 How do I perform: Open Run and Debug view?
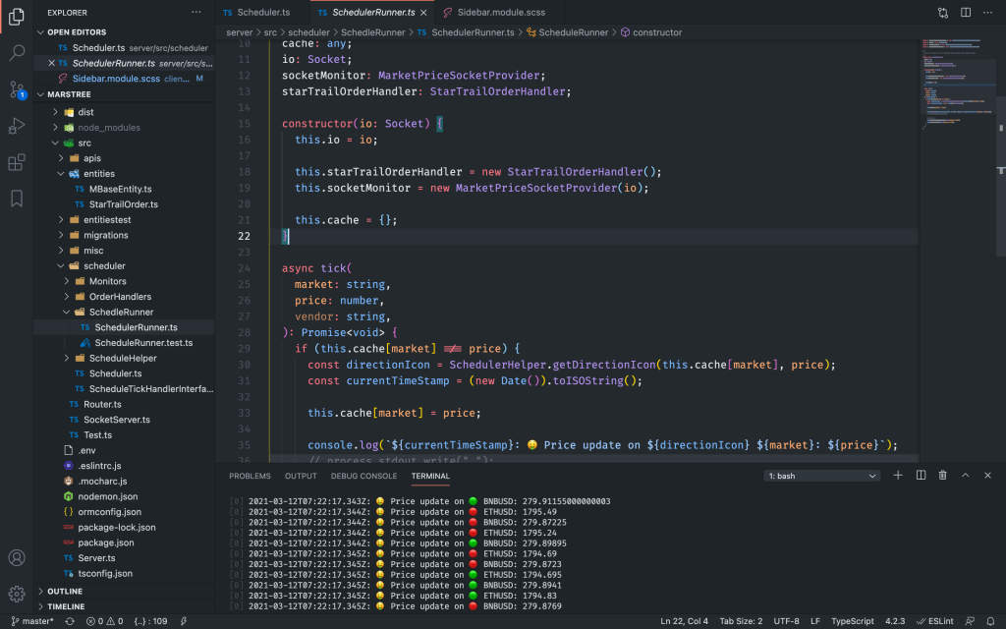point(17,126)
